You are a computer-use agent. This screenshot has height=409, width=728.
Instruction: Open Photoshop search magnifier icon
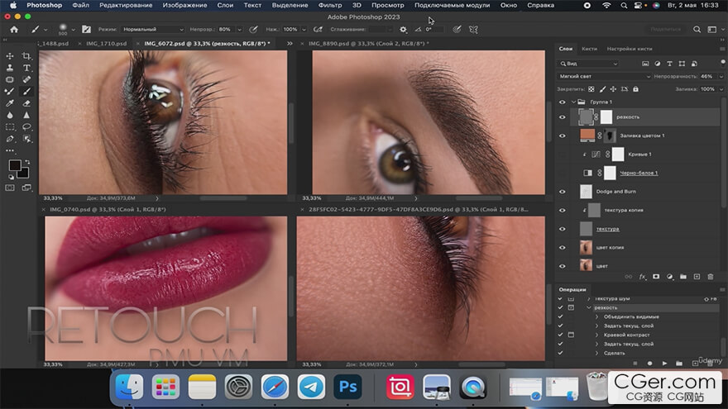697,29
